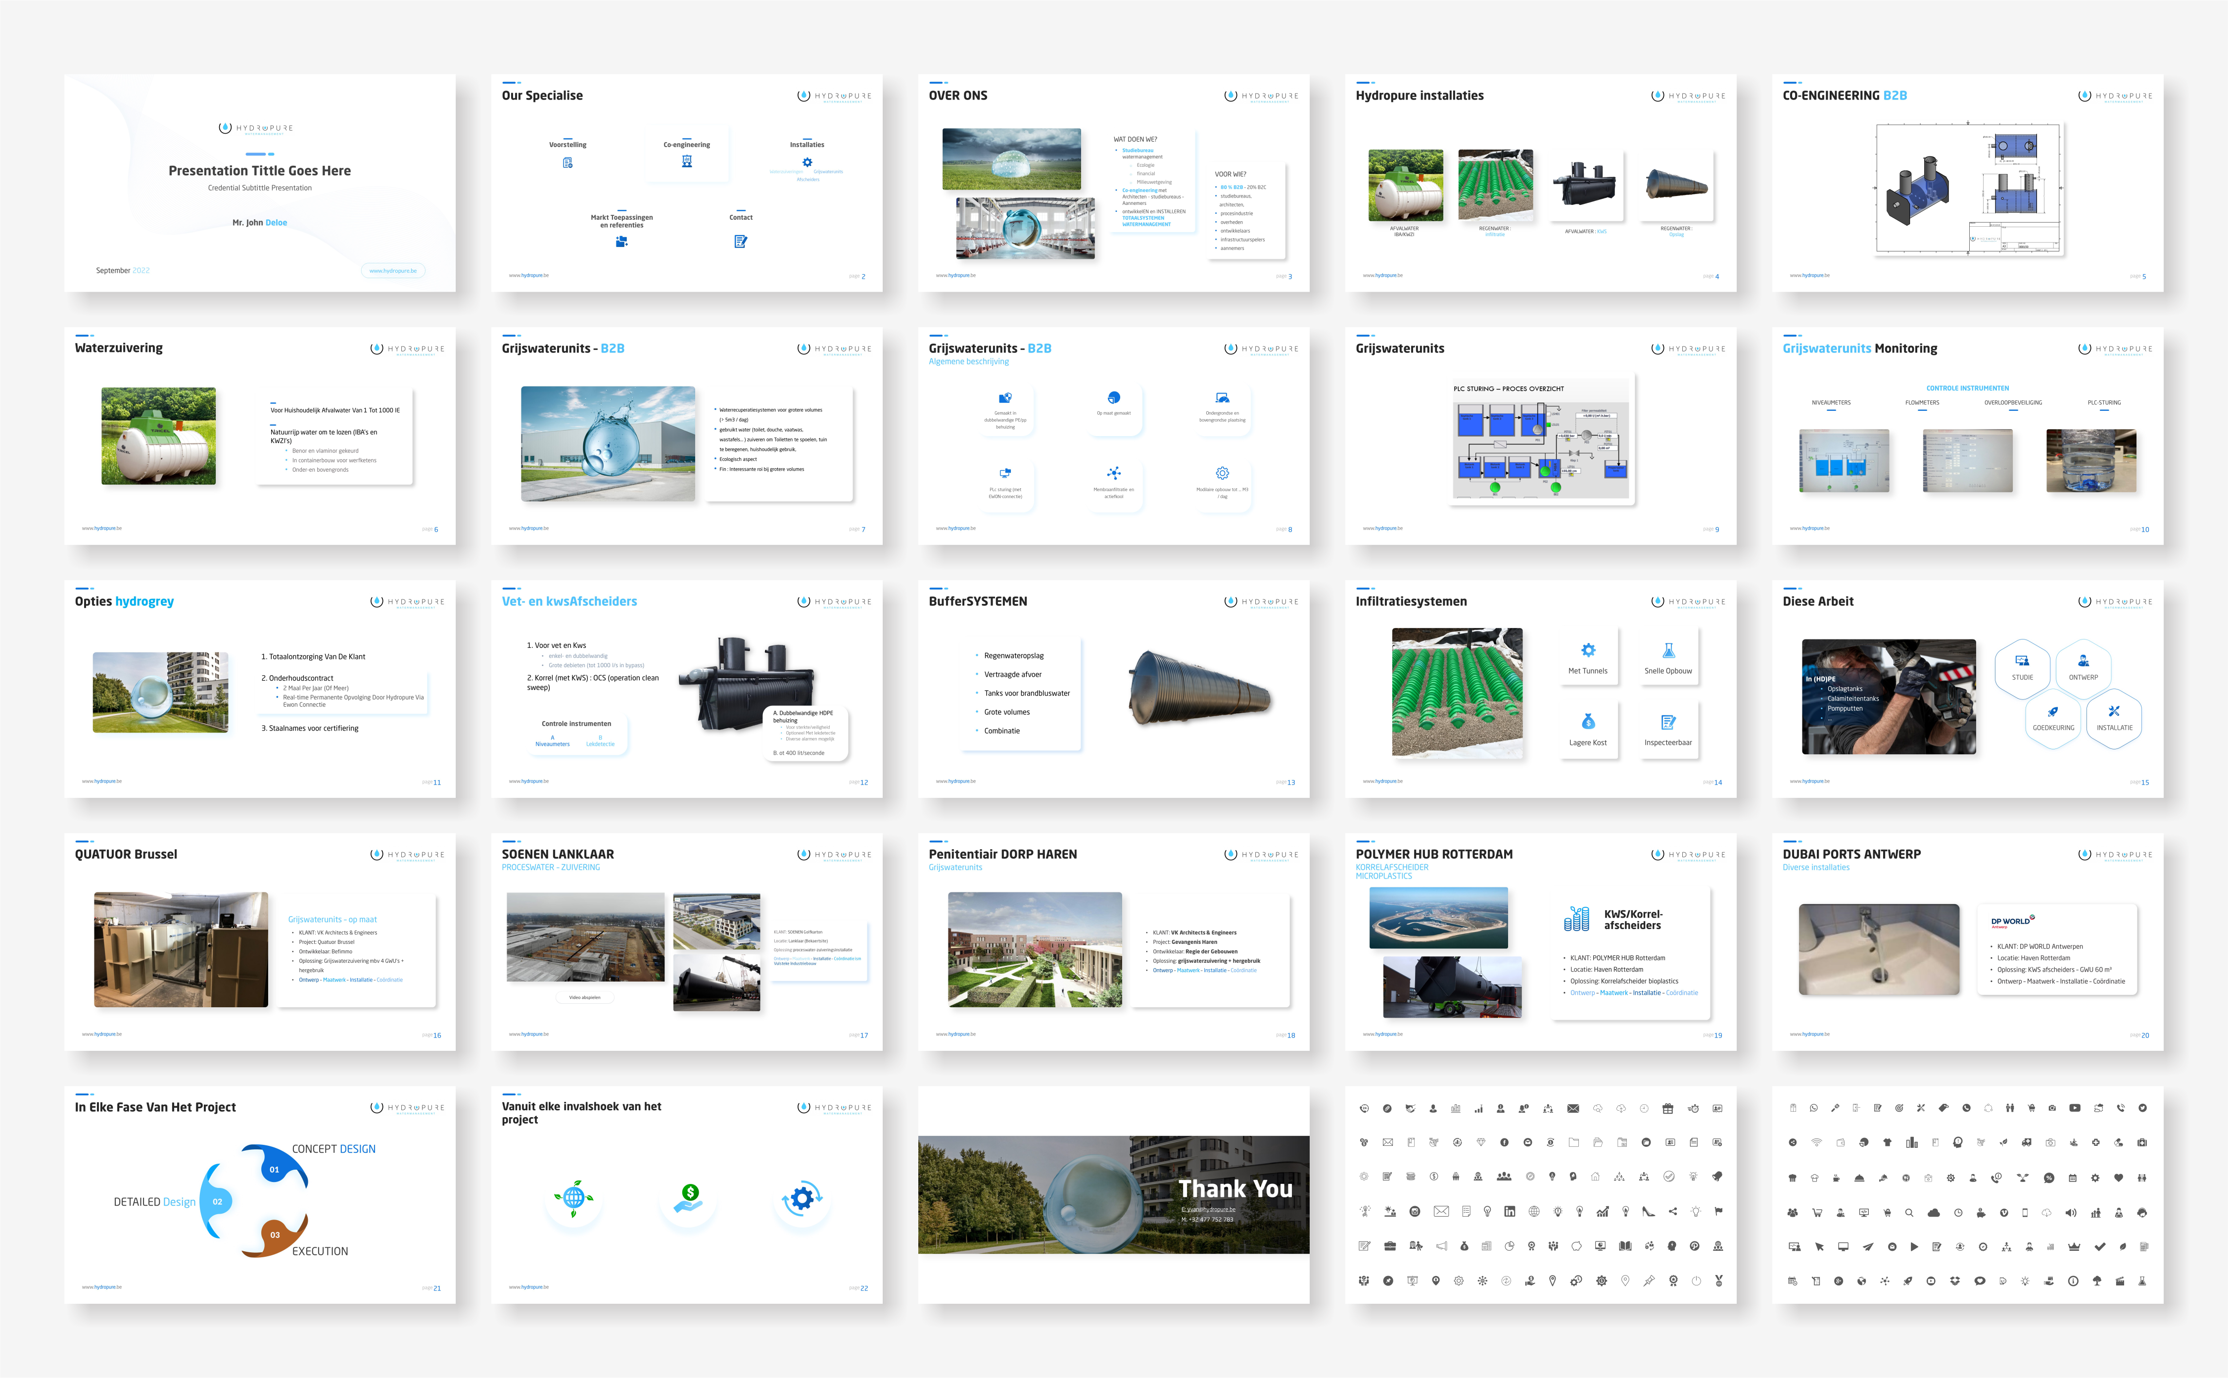The image size is (2228, 1378).
Task: Click the blue gear cycle icon on invalshoek slide
Action: [x=803, y=1197]
